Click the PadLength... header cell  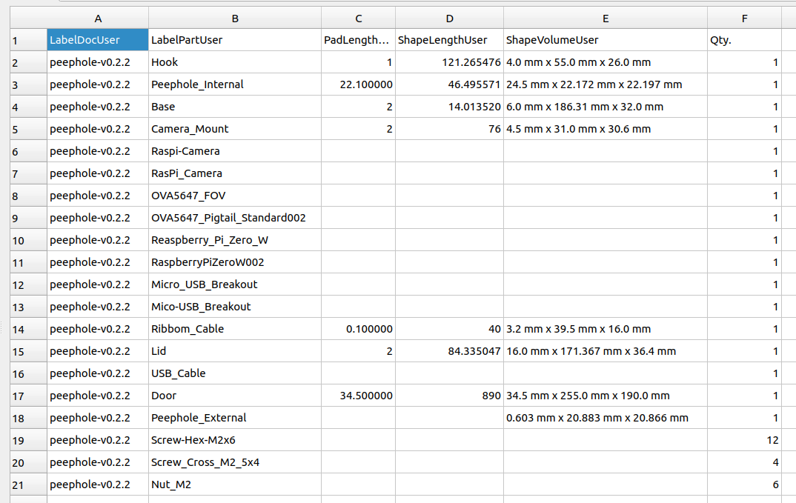point(359,40)
